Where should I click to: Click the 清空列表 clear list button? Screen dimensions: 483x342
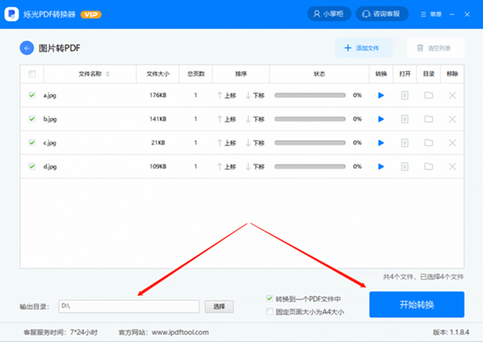[436, 48]
